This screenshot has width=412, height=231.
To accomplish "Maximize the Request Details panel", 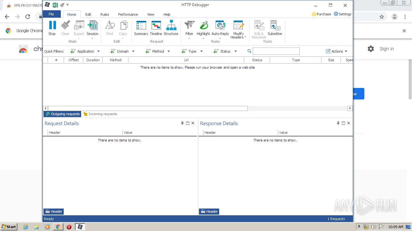I will [x=188, y=123].
